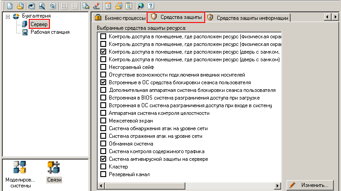
Task: Uncheck the checked door-with-lock access control box
Action: (x=103, y=52)
